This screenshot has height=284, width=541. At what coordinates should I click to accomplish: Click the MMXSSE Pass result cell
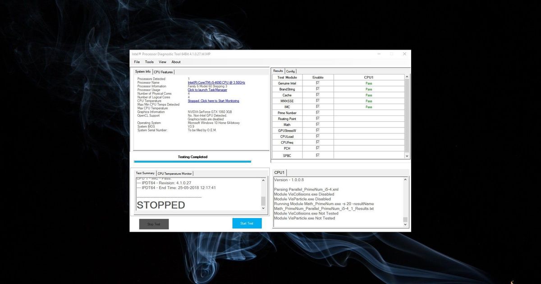coord(369,101)
